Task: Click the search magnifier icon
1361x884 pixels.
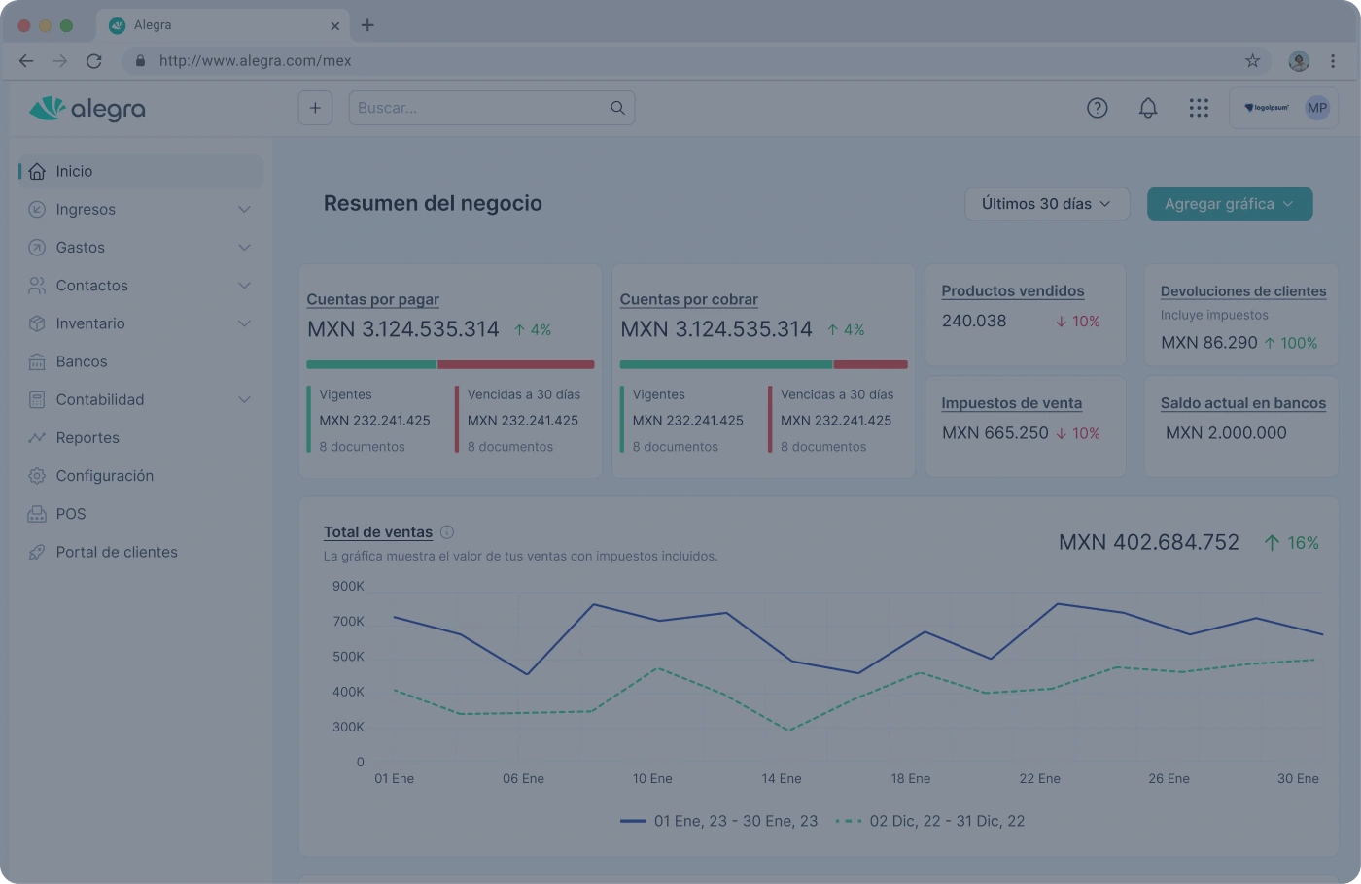Action: click(617, 108)
